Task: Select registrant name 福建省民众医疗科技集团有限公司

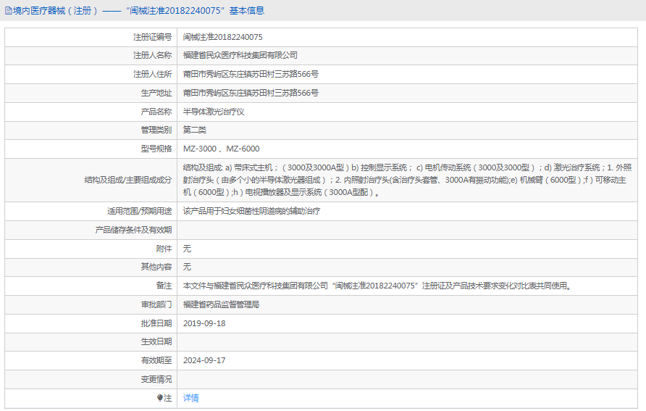Action: point(240,55)
